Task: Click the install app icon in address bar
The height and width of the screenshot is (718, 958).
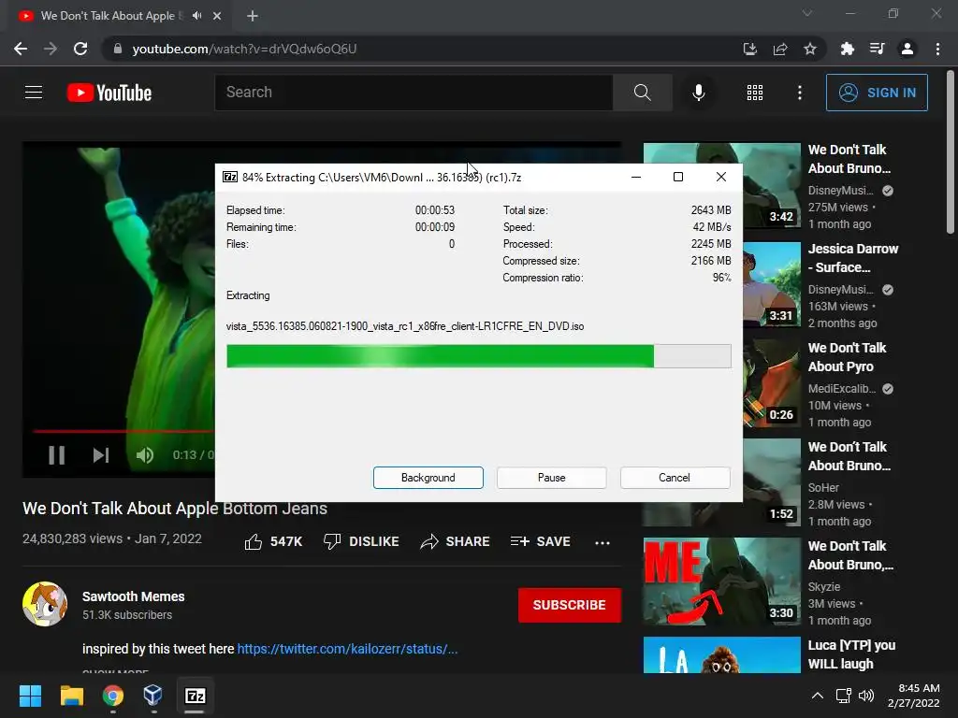Action: click(x=749, y=49)
